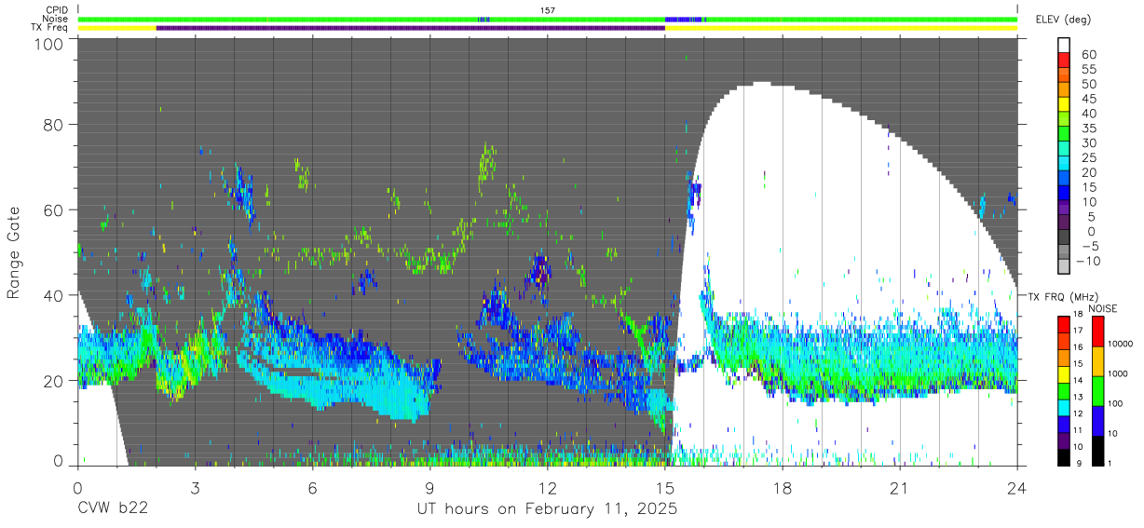Click the Range Gate y-axis title
The height and width of the screenshot is (528, 1144).
point(14,252)
